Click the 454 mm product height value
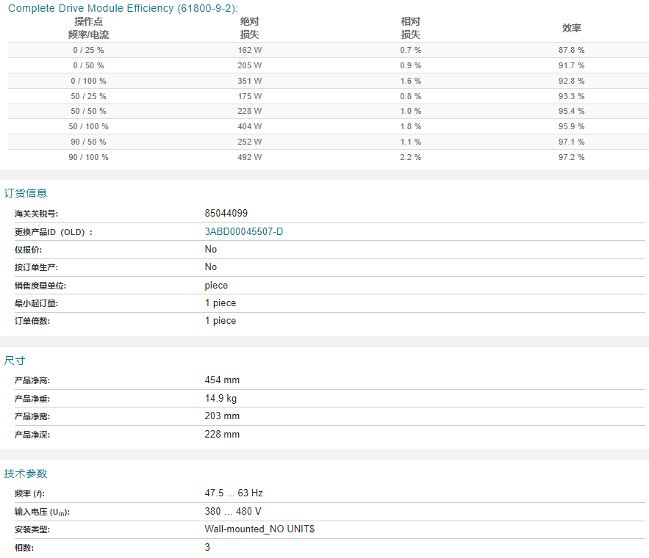The height and width of the screenshot is (558, 649). (x=222, y=380)
